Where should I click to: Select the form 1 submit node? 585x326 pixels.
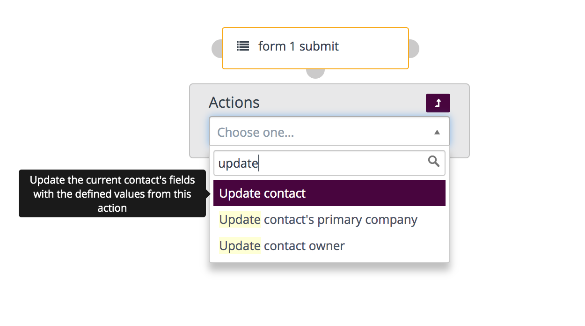click(315, 48)
